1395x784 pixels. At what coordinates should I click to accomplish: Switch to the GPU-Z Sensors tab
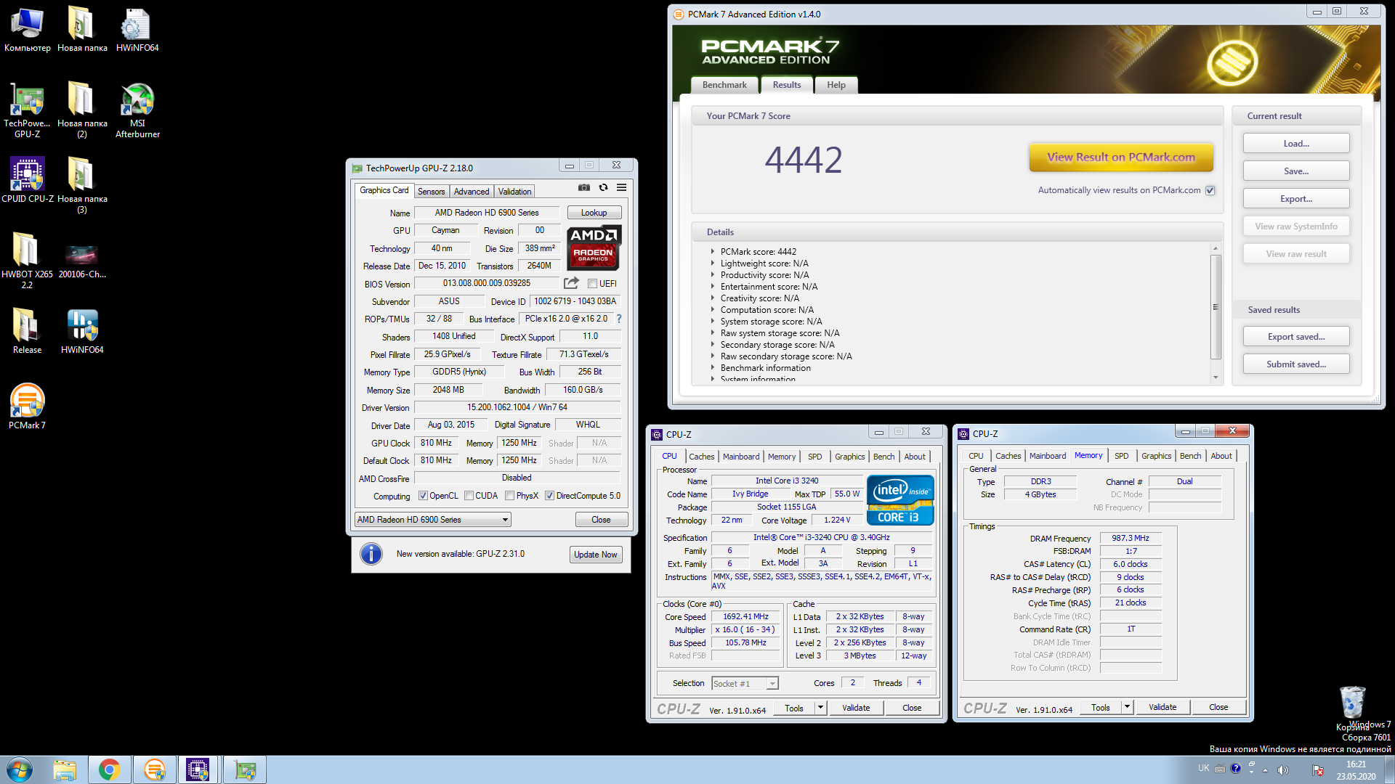tap(431, 192)
